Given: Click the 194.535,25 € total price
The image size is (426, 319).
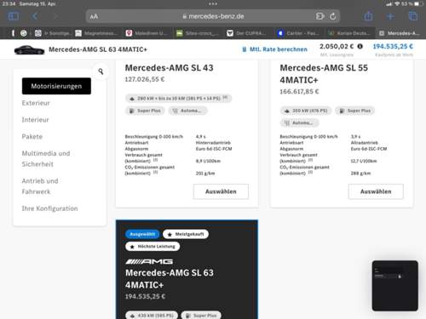Looking at the screenshot, I should click(393, 46).
